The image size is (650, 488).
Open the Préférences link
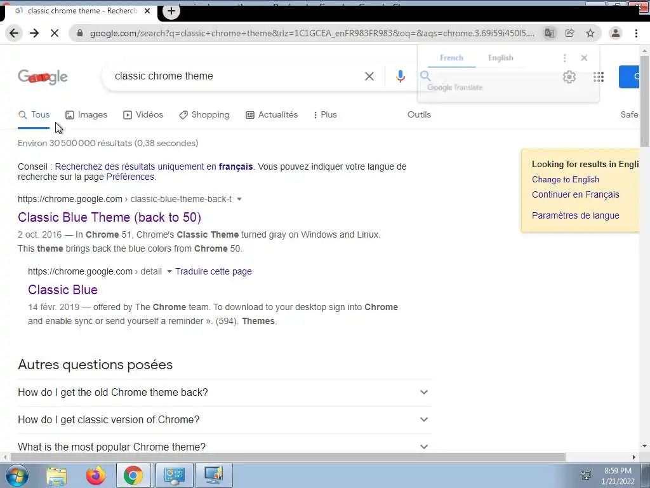pos(130,177)
